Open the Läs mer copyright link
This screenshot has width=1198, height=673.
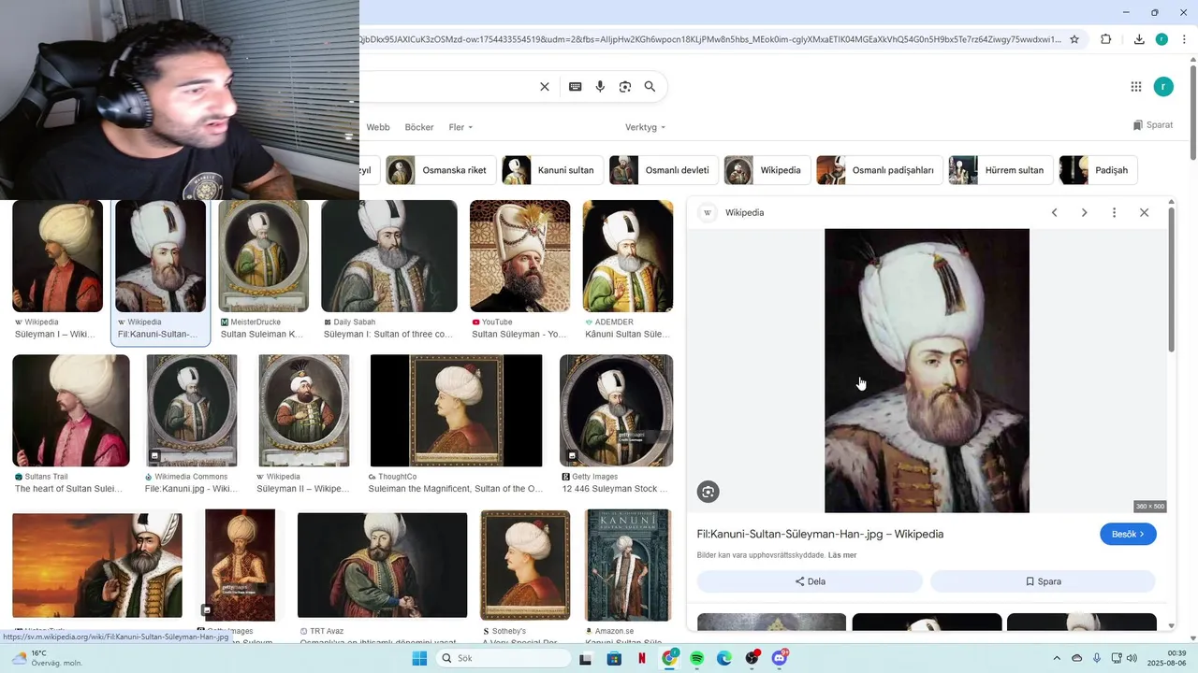(x=842, y=555)
